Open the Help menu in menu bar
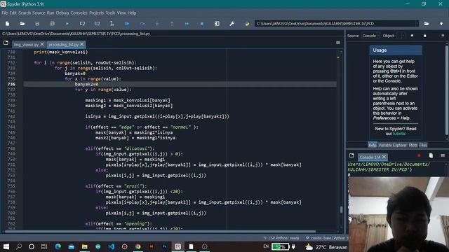Image resolution: width=449 pixels, height=252 pixels. click(x=132, y=13)
